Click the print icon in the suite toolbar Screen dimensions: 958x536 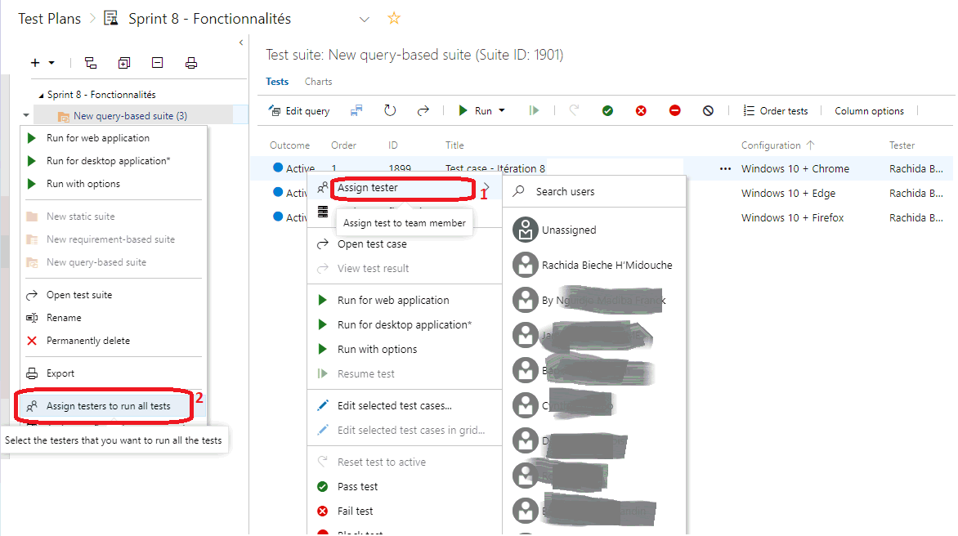tap(191, 63)
